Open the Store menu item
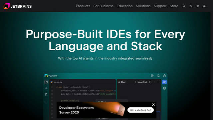This screenshot has height=120, width=213. pos(174,6)
